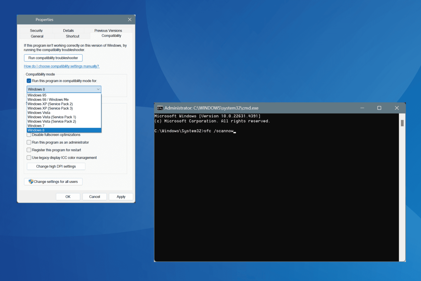Select Windows 95 from the list
This screenshot has height=281, width=421.
click(64, 95)
